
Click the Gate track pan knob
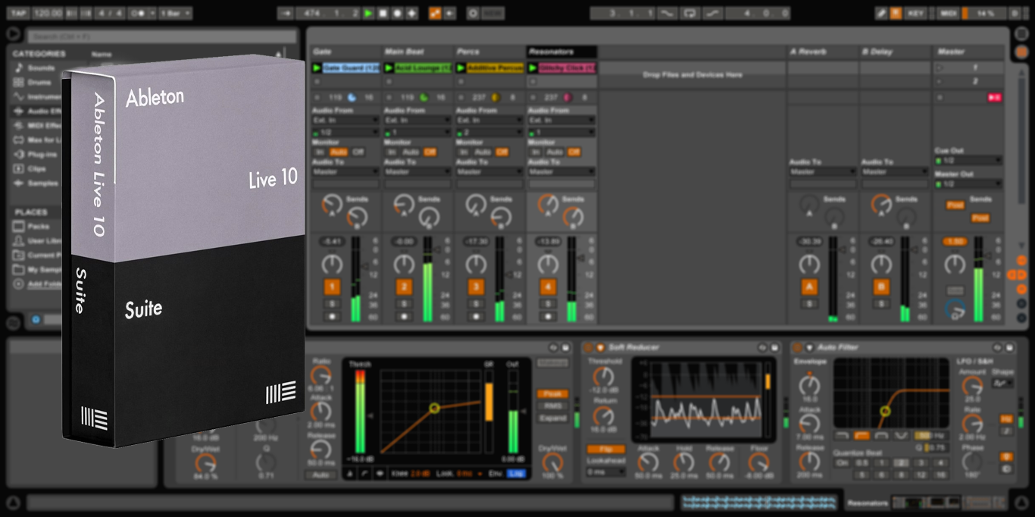click(332, 264)
